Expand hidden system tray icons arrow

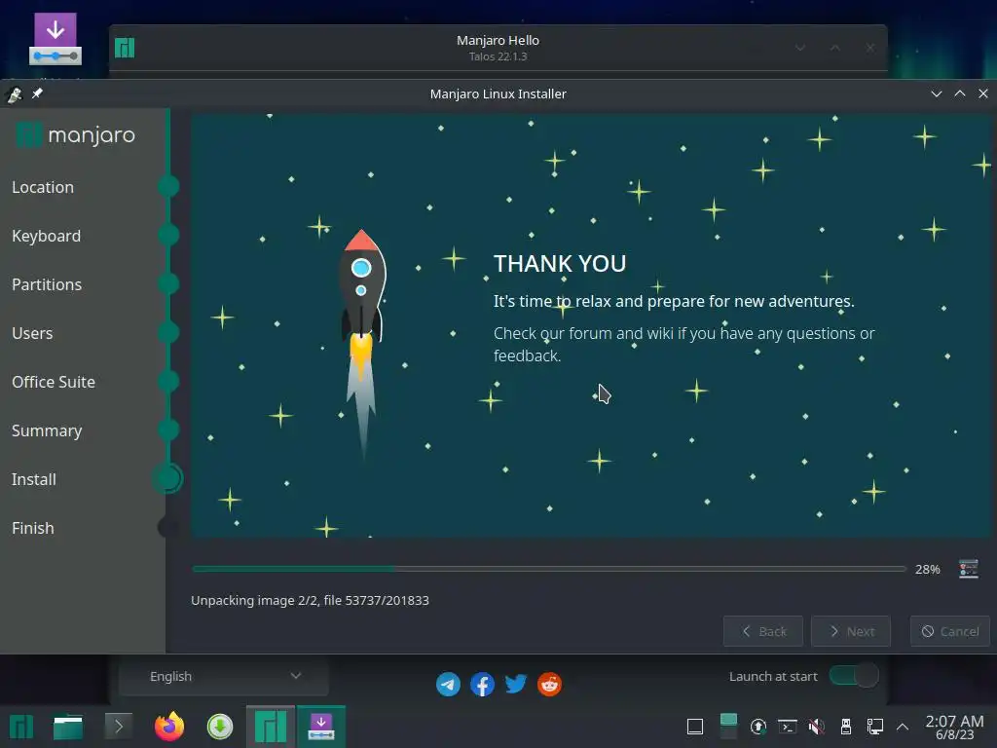point(903,727)
